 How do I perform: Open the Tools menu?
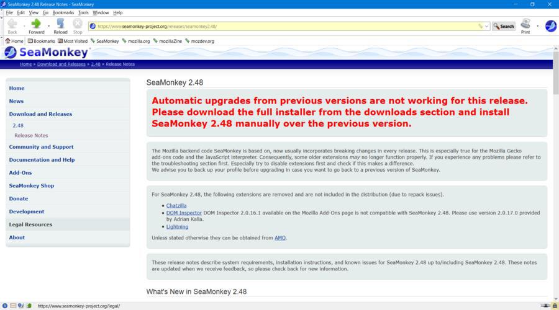click(x=83, y=12)
